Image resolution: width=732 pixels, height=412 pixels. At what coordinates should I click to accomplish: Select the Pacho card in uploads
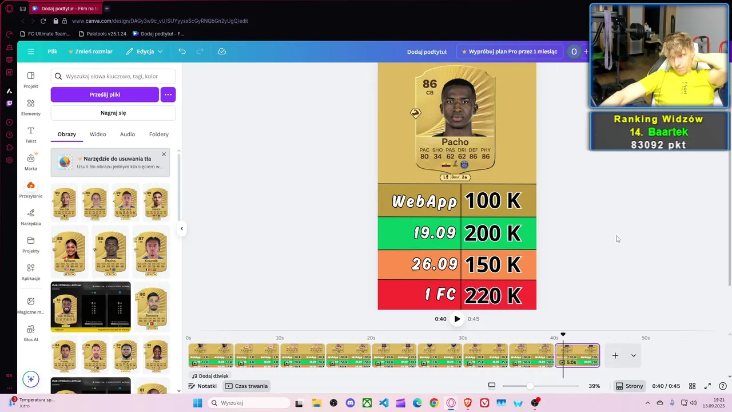(110, 252)
